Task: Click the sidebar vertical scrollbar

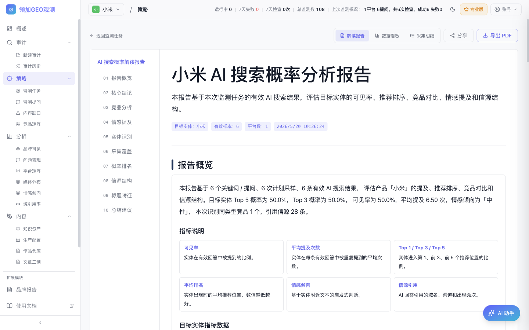Action: click(x=79, y=133)
